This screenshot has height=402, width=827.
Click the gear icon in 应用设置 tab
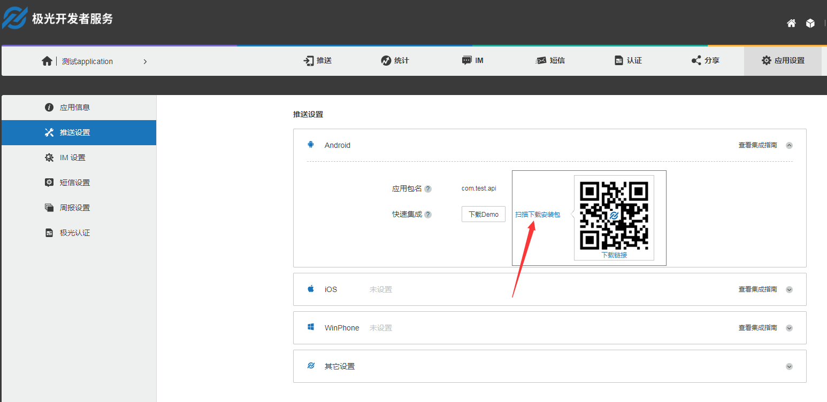767,61
